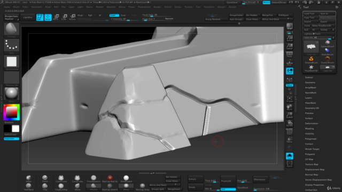Screen dimensions: 342x192
Task: Apply MatCap Red Wax material
Action: pyautogui.click(x=110, y=179)
